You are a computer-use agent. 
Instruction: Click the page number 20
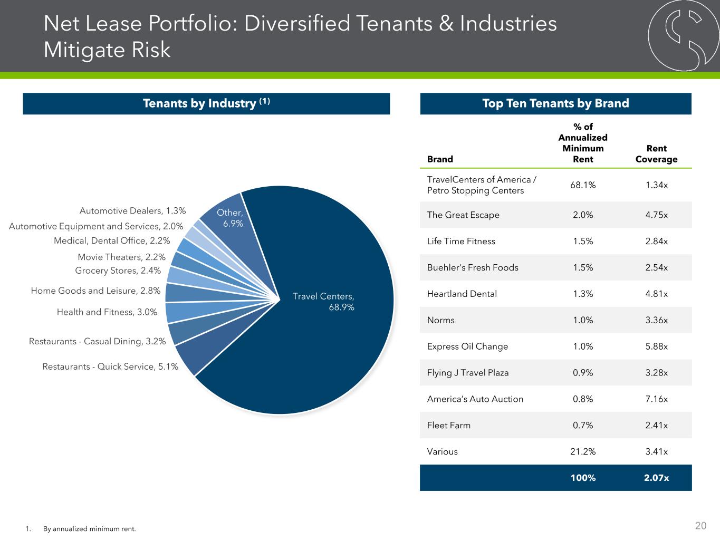[x=700, y=526]
